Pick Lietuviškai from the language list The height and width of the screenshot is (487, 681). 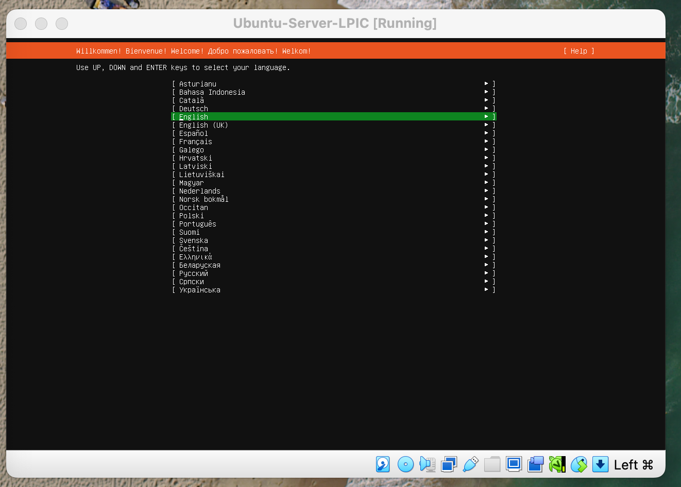(334, 175)
